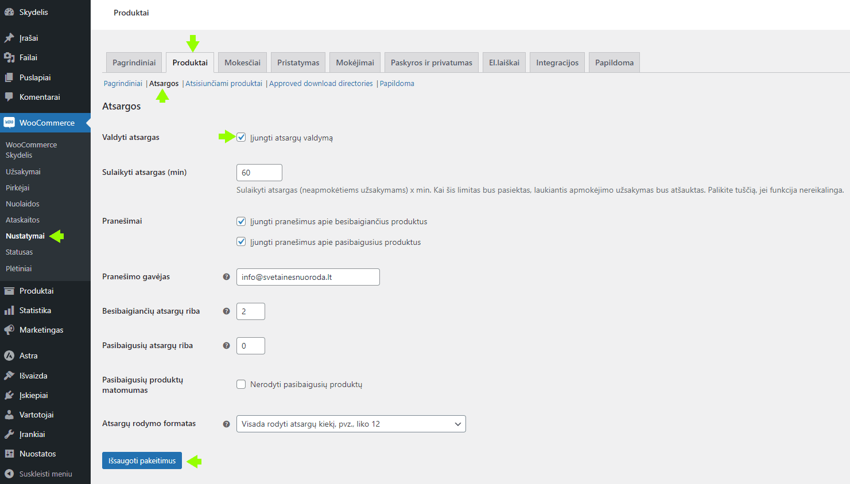Click help icon beside Atsargų rodymo formatas
The height and width of the screenshot is (484, 850).
pyautogui.click(x=226, y=424)
